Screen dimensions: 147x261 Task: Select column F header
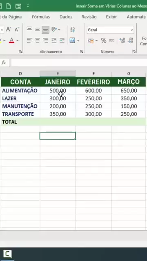pos(94,73)
